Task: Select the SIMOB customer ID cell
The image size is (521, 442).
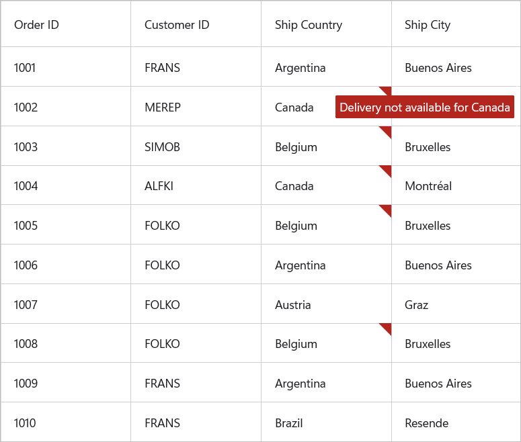Action: click(162, 147)
